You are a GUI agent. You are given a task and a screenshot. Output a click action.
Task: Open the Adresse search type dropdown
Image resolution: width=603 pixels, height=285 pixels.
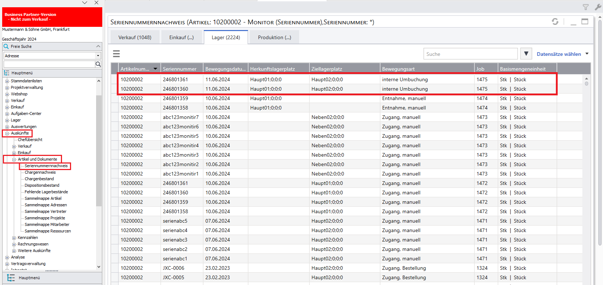point(98,56)
